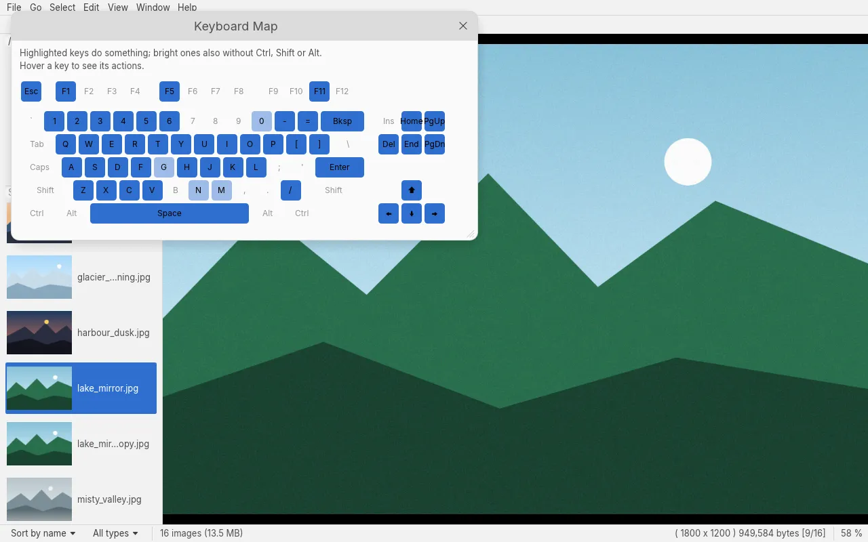This screenshot has width=868, height=542.
Task: Select the harbour_dusk.jpg thumbnail
Action: [39, 333]
